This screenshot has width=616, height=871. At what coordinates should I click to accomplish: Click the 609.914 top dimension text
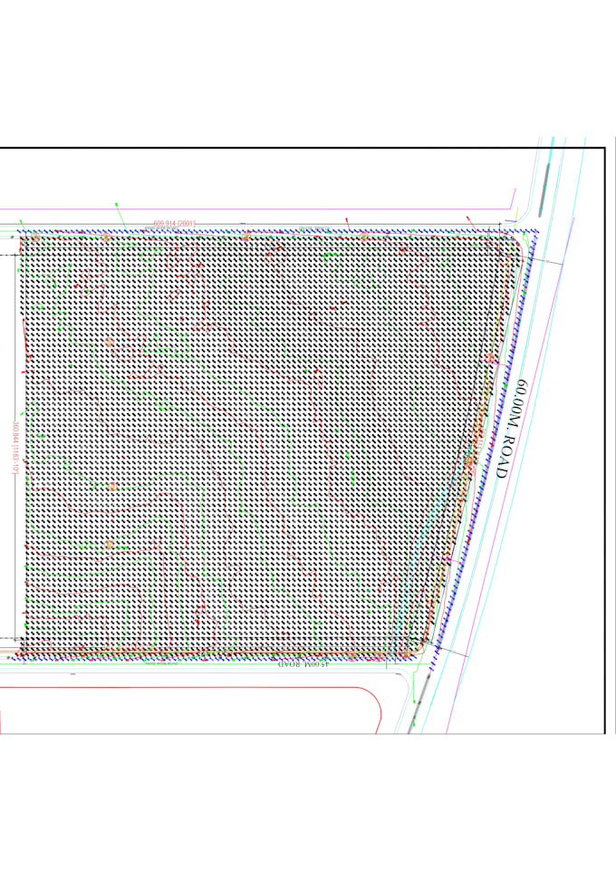pos(175,223)
